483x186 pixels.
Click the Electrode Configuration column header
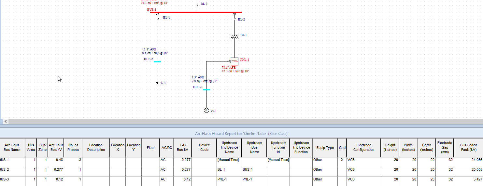(x=363, y=148)
